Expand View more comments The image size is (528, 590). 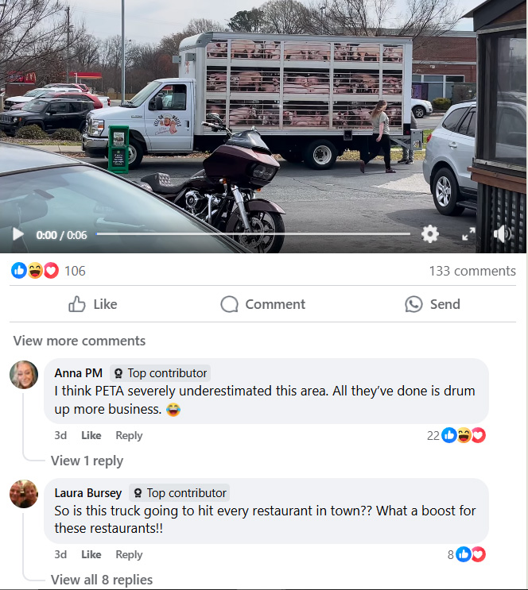[80, 341]
